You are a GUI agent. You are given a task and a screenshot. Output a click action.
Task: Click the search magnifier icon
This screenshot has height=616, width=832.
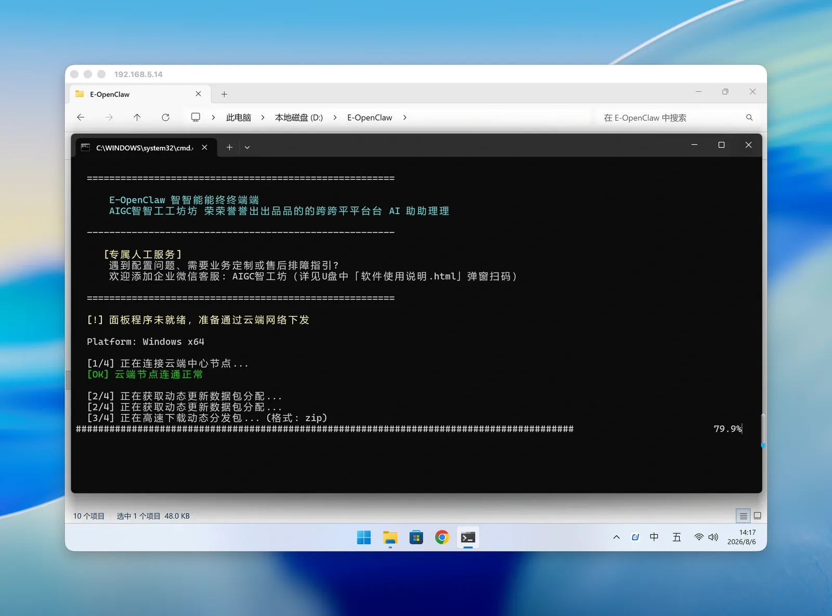(749, 117)
